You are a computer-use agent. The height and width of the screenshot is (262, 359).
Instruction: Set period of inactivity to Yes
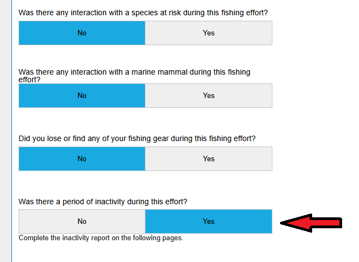pos(209,221)
